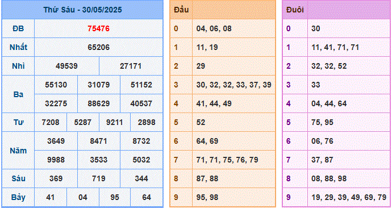Select Đầu row values 41, 44, 49
The height and width of the screenshot is (208, 392).
click(x=214, y=103)
